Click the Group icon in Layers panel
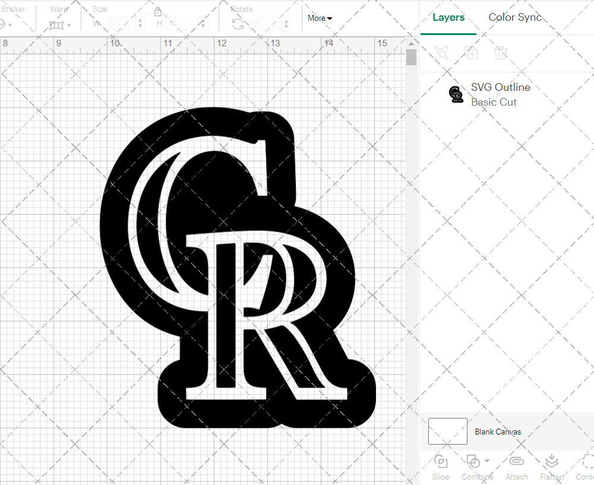This screenshot has width=594, height=485. click(441, 53)
